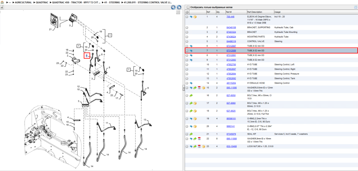Click the package box icon on Ref 17 row

coord(195,104)
